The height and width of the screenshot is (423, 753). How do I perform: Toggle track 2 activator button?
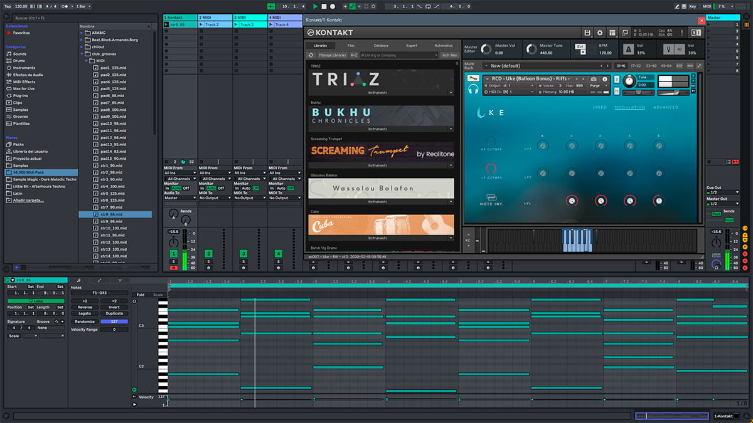pyautogui.click(x=208, y=253)
